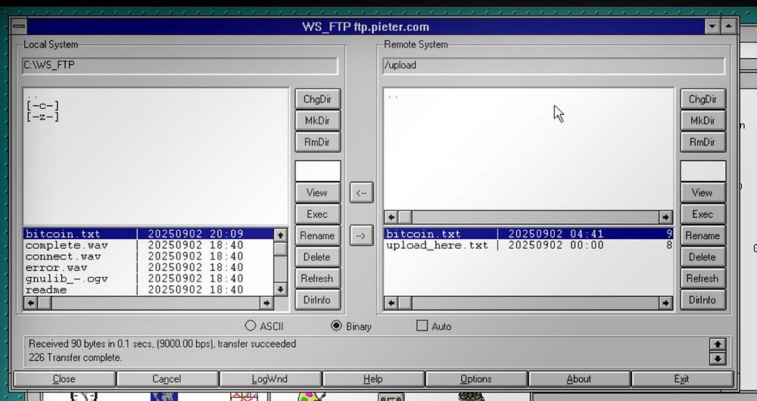Click local file list scroll left arrow
The image size is (757, 401).
pyautogui.click(x=30, y=303)
